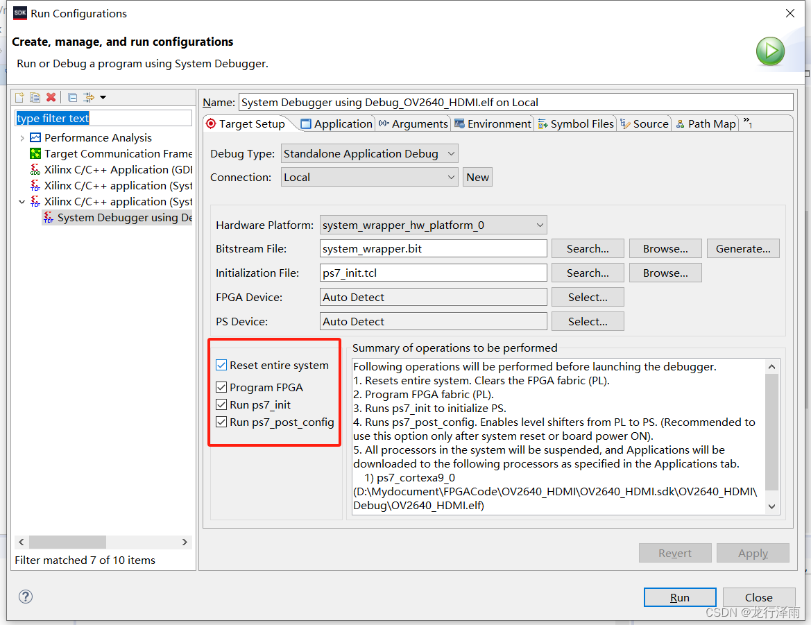Click the SDK icon in title bar
This screenshot has height=625, width=811.
coord(19,13)
